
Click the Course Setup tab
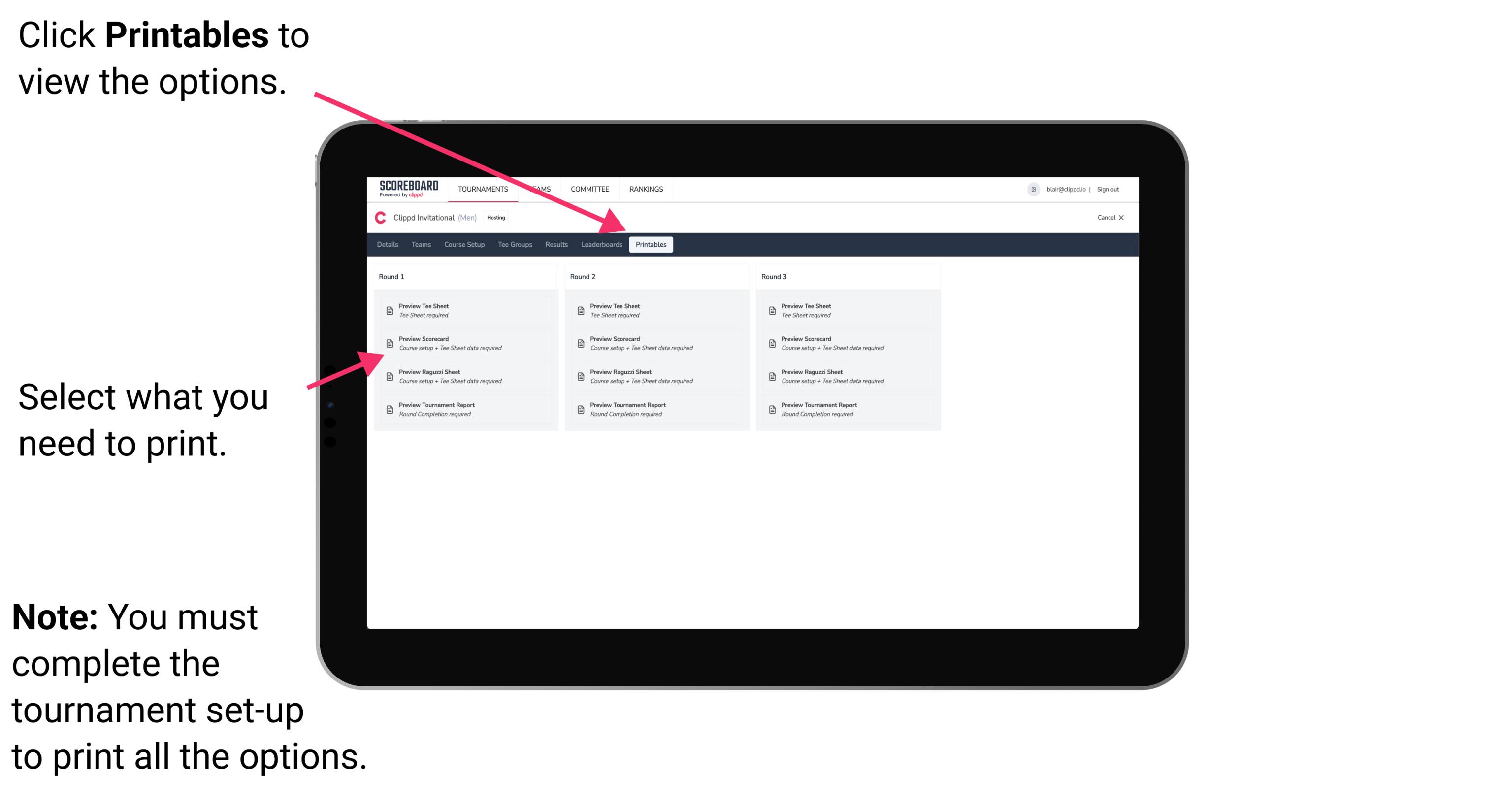pos(463,245)
